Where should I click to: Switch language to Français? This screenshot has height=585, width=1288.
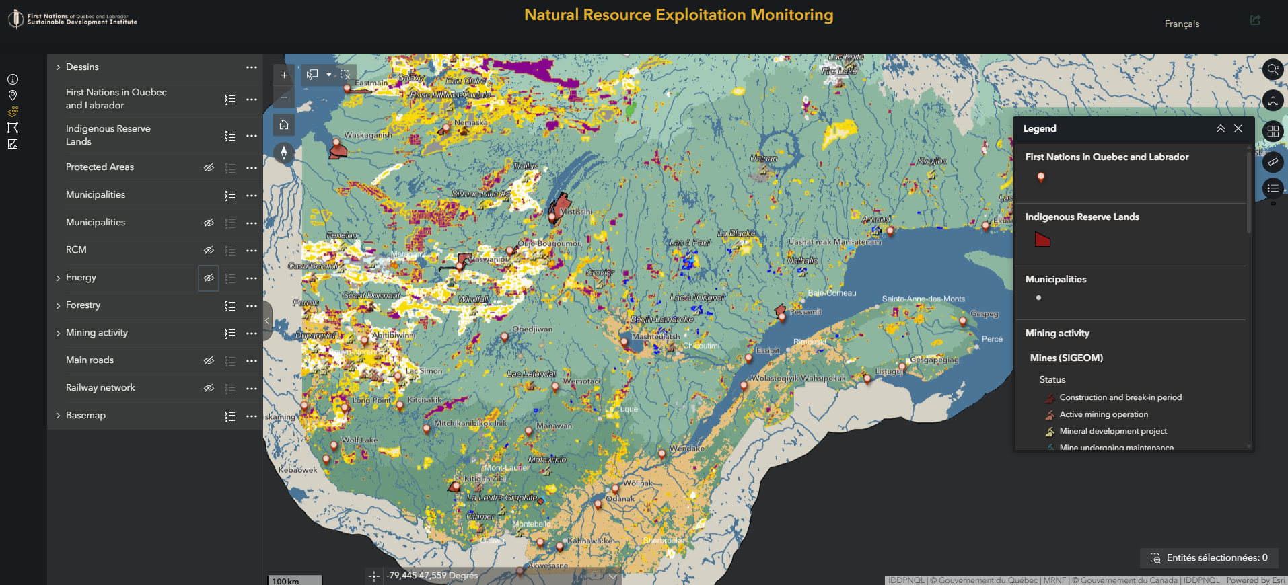tap(1182, 24)
